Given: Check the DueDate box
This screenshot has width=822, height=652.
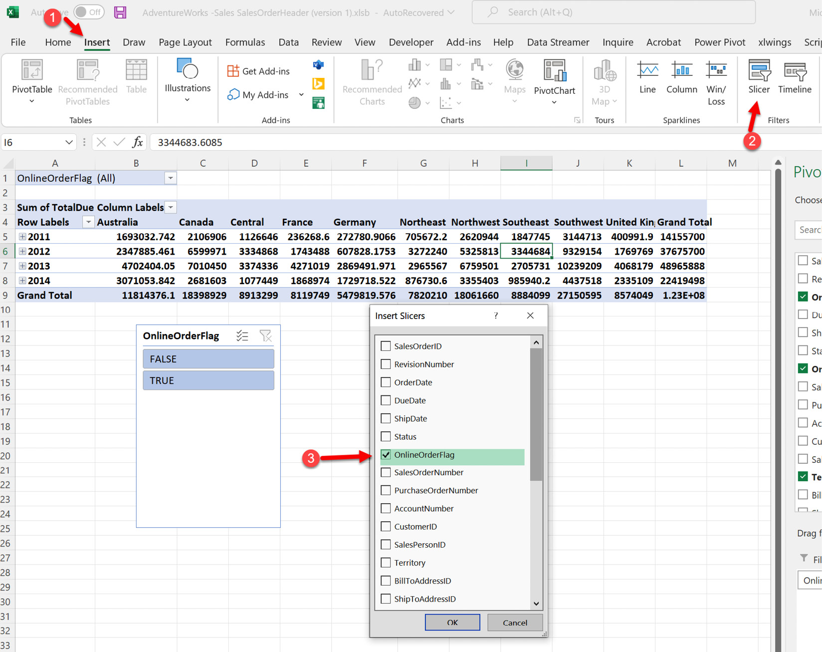Looking at the screenshot, I should click(386, 400).
